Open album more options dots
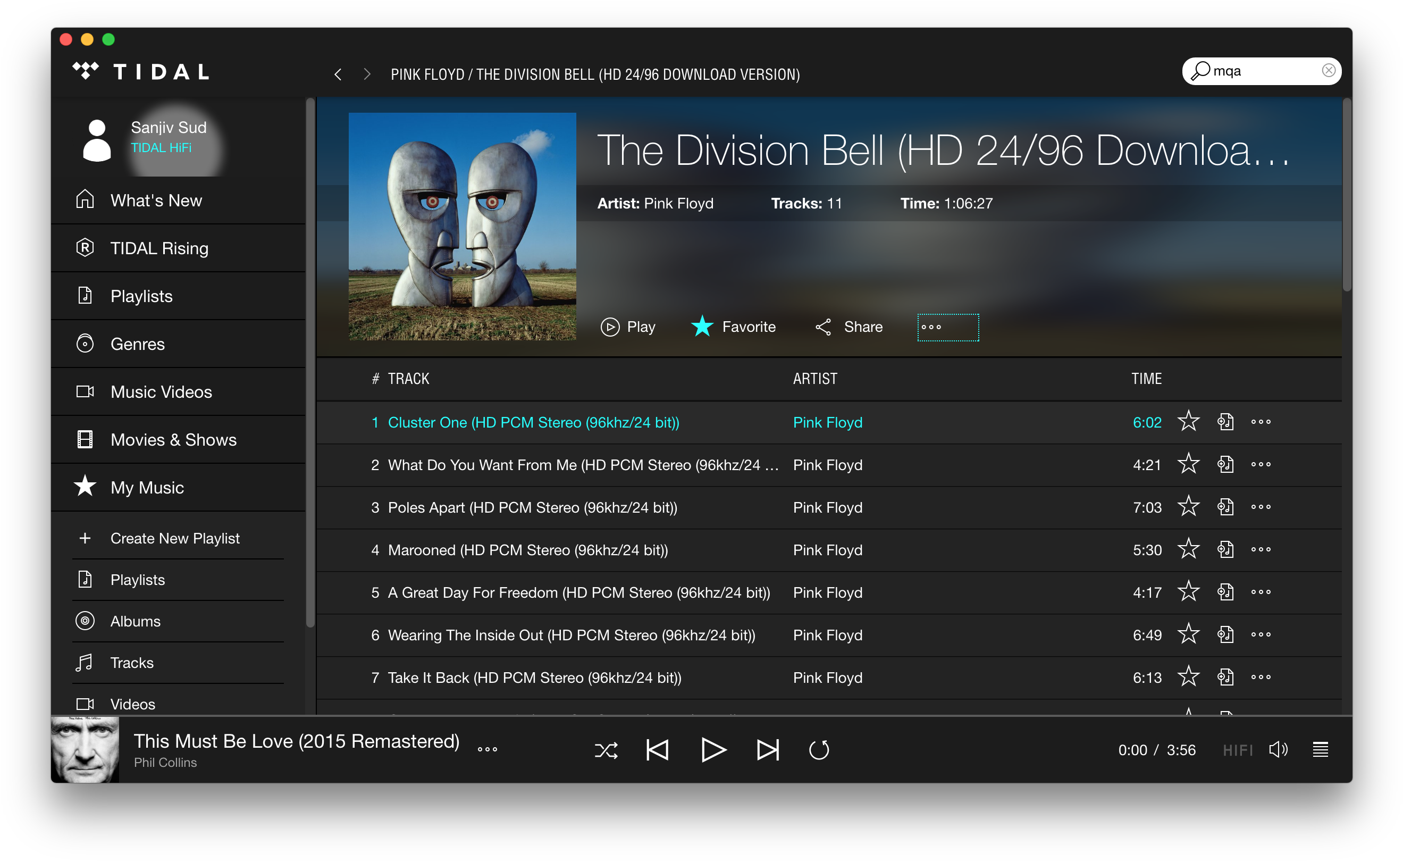The image size is (1403, 861). pos(948,327)
